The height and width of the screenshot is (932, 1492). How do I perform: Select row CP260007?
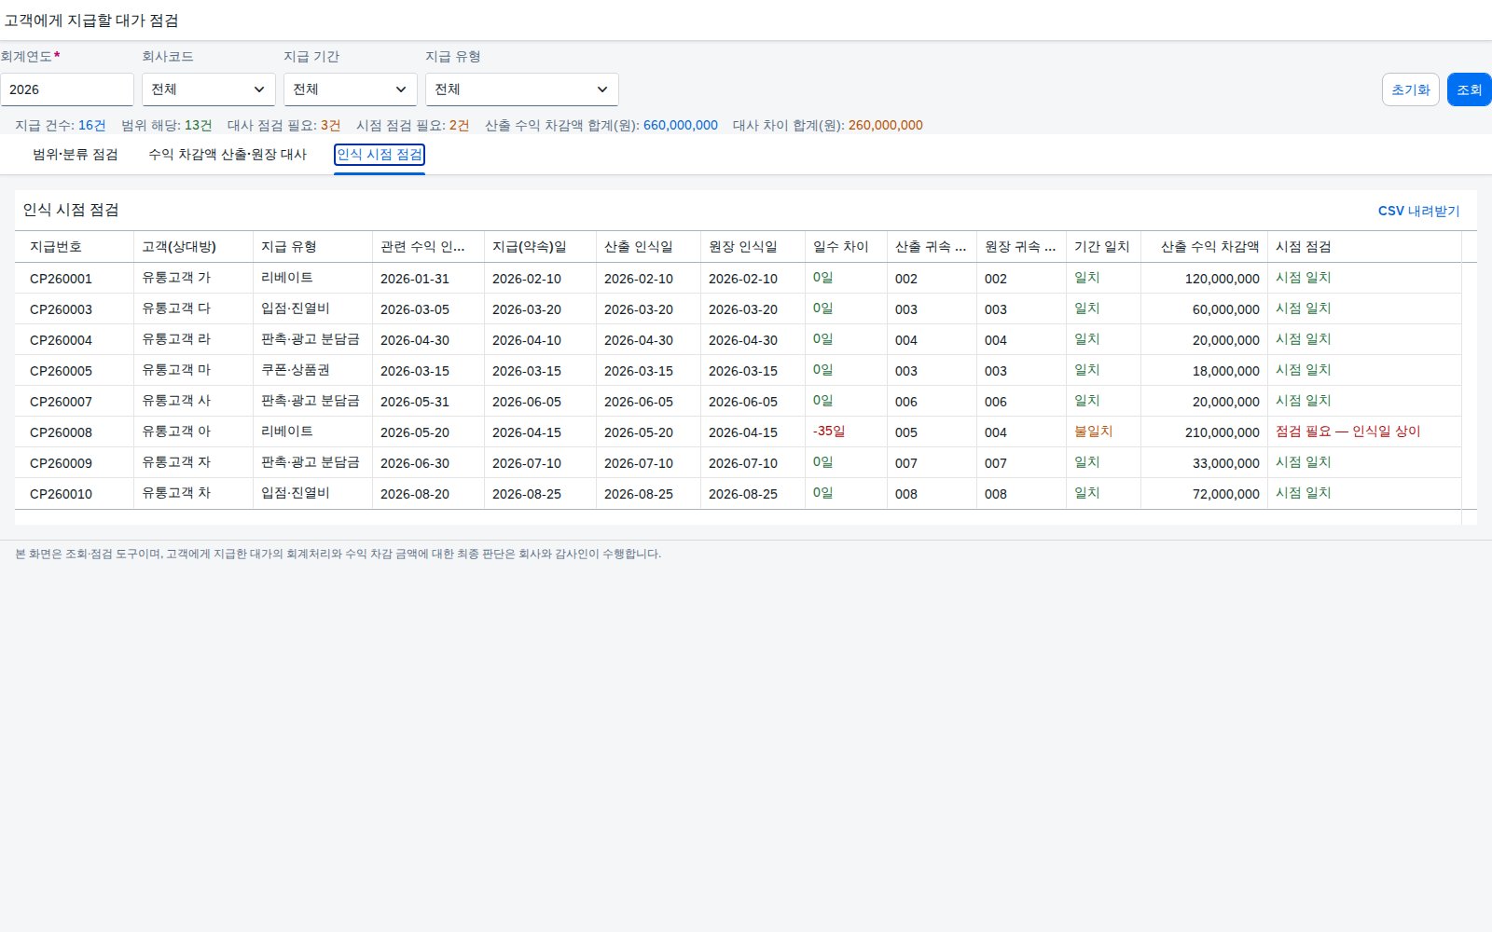click(739, 401)
